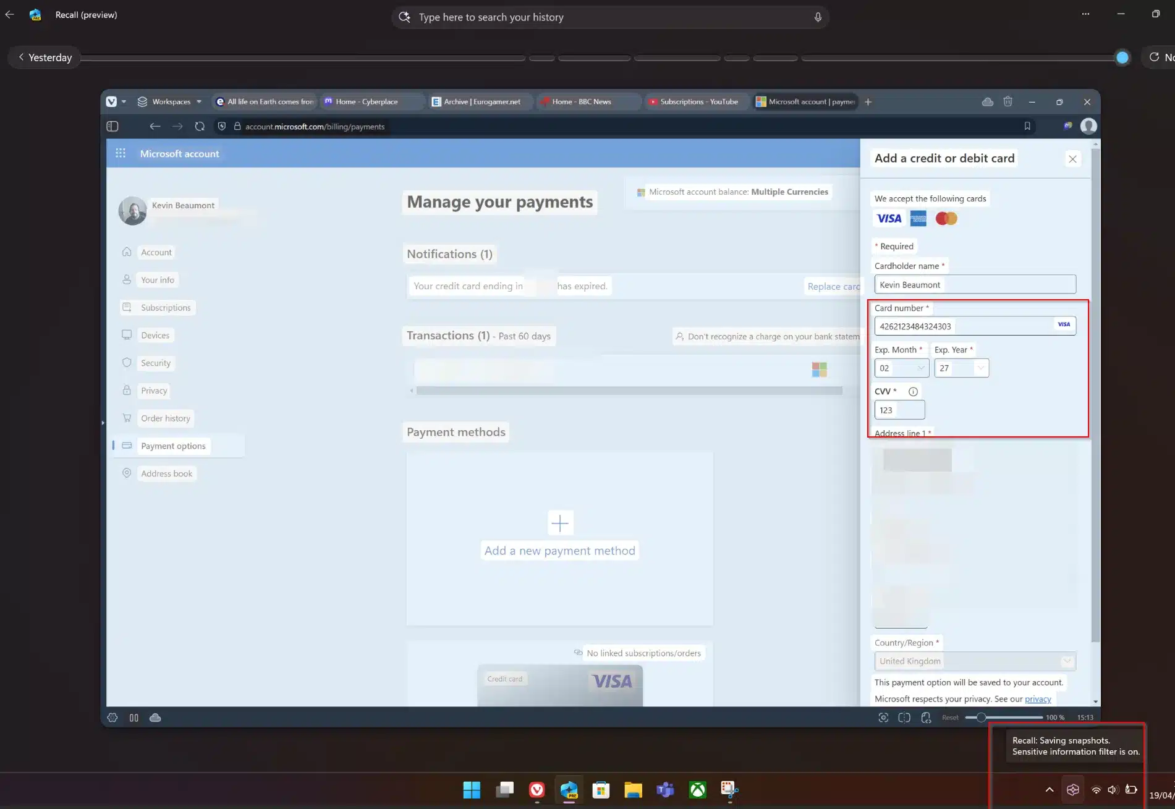Click the Vivaldi menu icon in snapshot
1175x809 pixels.
(111, 102)
